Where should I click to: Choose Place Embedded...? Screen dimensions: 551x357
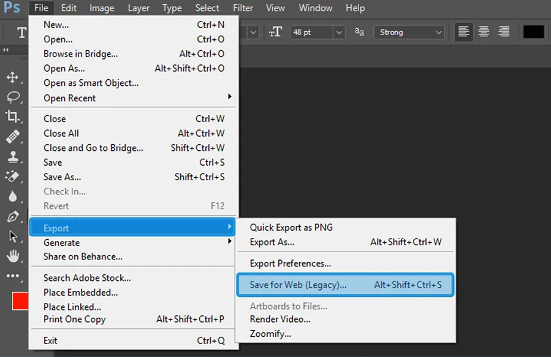pos(134,292)
